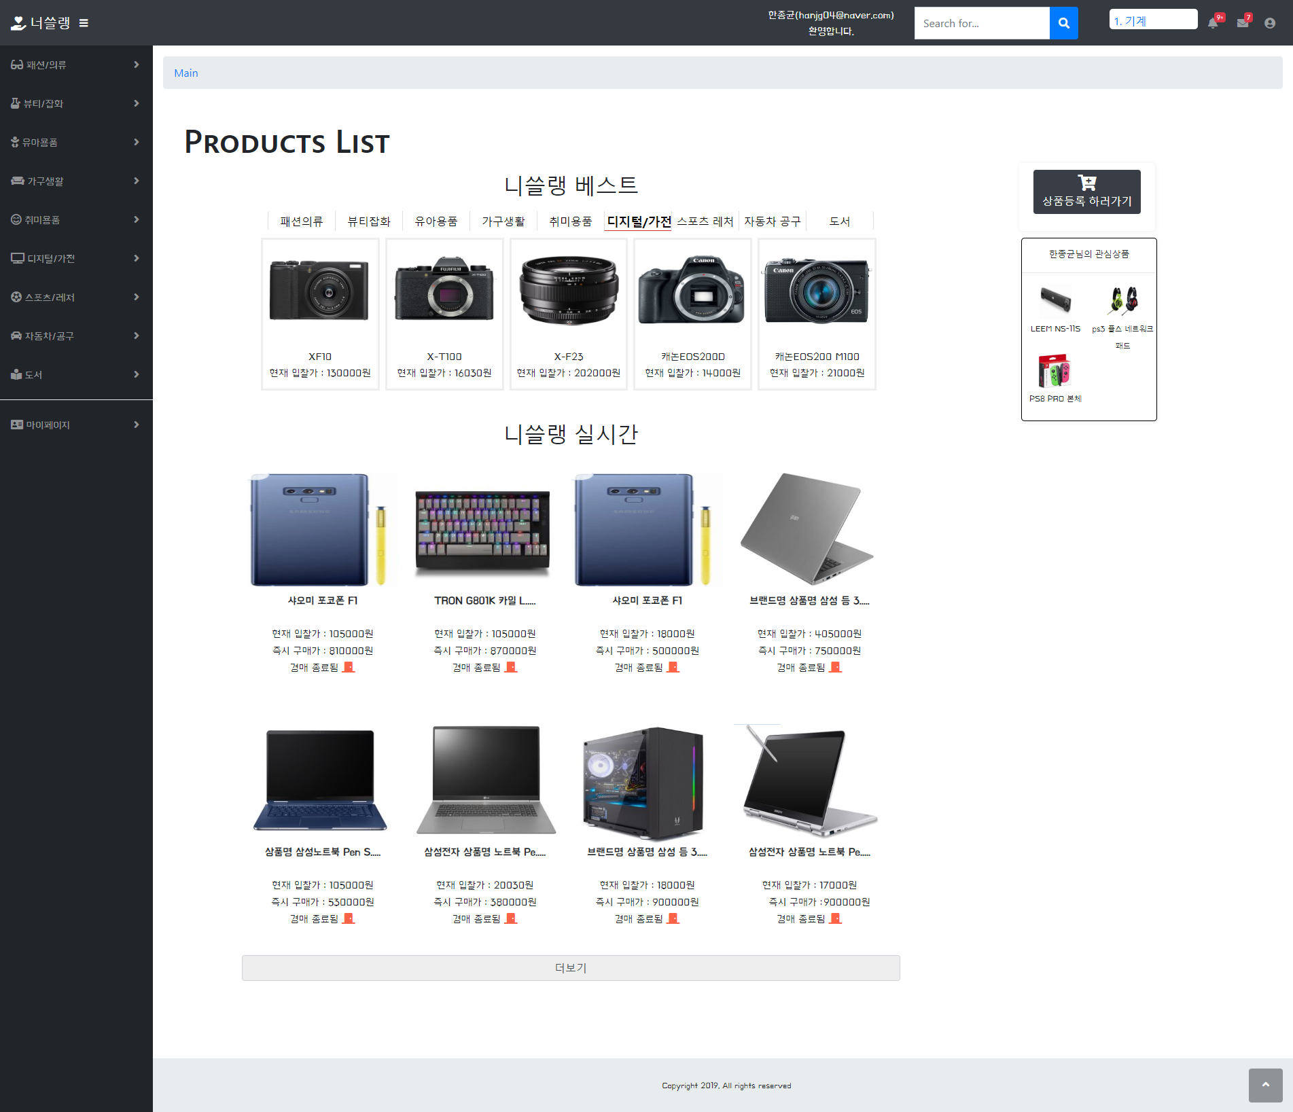Click the blue search magnifier button

point(1064,23)
